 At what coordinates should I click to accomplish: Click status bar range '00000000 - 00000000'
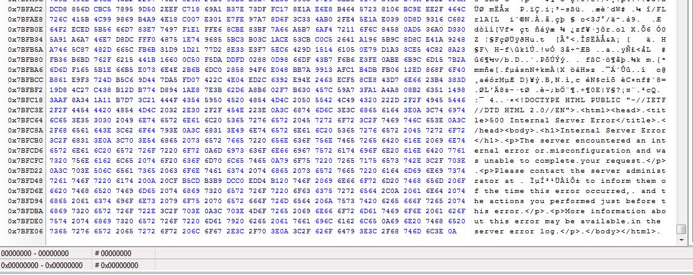[x=35, y=254]
